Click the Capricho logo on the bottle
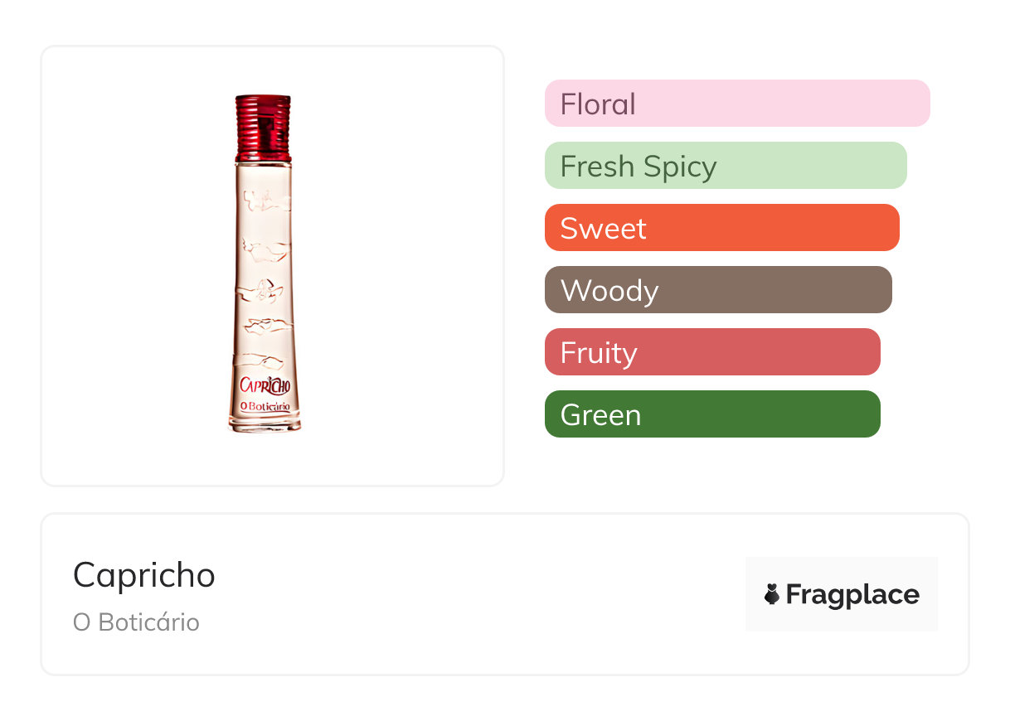This screenshot has height=716, width=1010. 265,385
